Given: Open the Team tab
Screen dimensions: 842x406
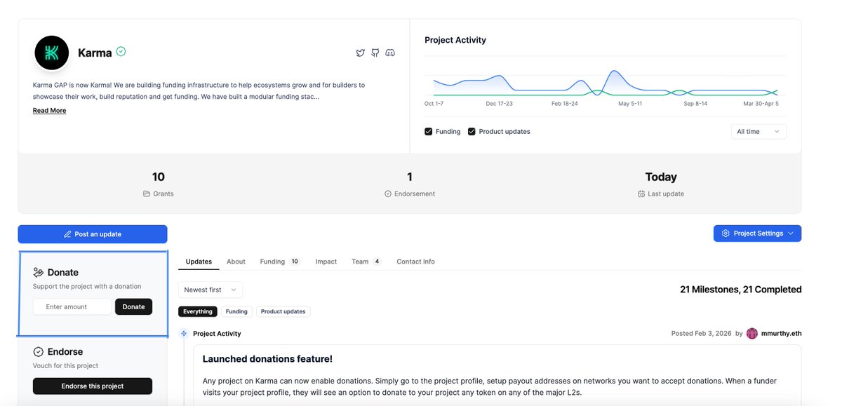Looking at the screenshot, I should (x=366, y=262).
